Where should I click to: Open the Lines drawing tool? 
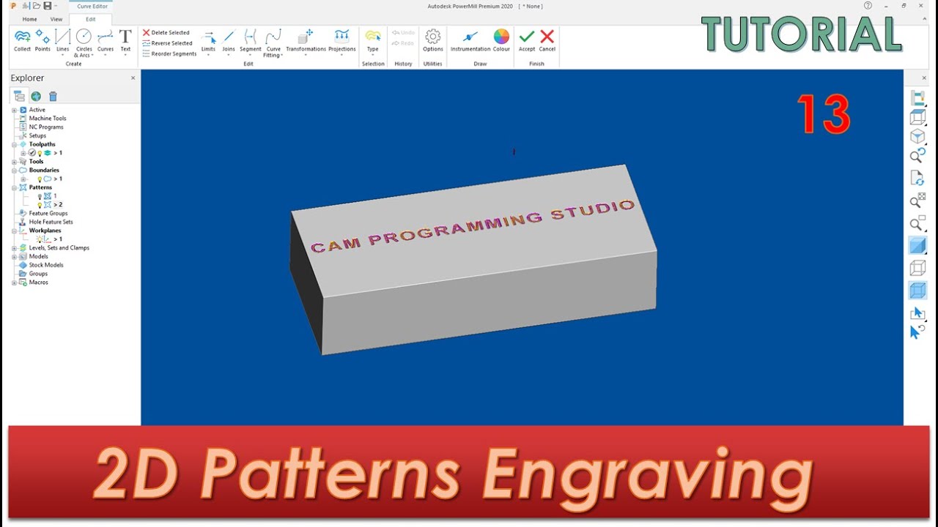pyautogui.click(x=62, y=42)
